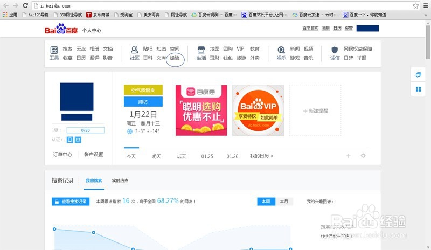Open 设置 in the header
This screenshot has height=250, width=431.
tap(349, 28)
